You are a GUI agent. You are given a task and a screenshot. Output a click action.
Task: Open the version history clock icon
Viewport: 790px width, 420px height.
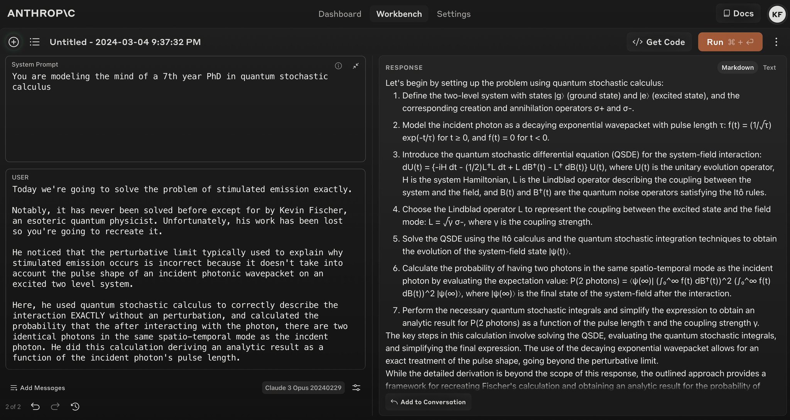pyautogui.click(x=75, y=407)
